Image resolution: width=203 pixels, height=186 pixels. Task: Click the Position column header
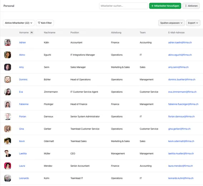point(75,32)
